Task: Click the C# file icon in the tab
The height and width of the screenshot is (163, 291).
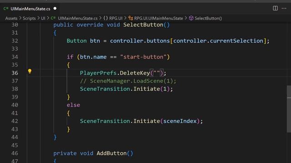Action: click(x=6, y=9)
